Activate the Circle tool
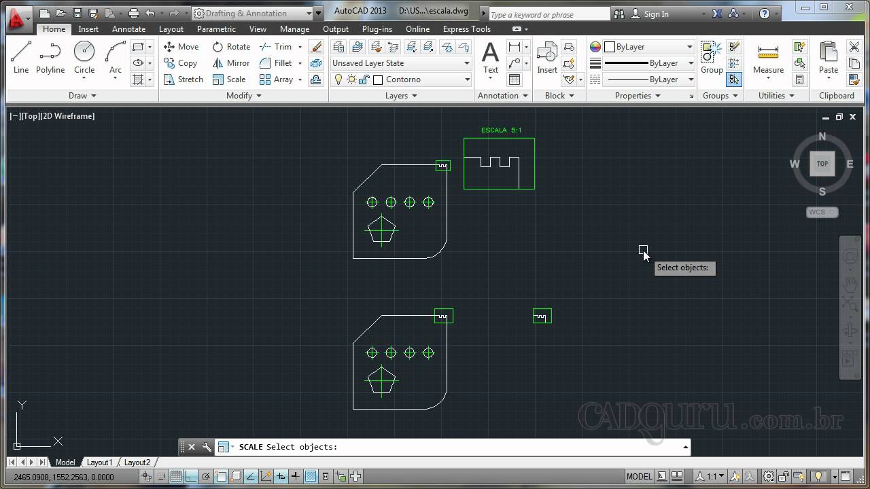870x489 pixels. tap(84, 58)
